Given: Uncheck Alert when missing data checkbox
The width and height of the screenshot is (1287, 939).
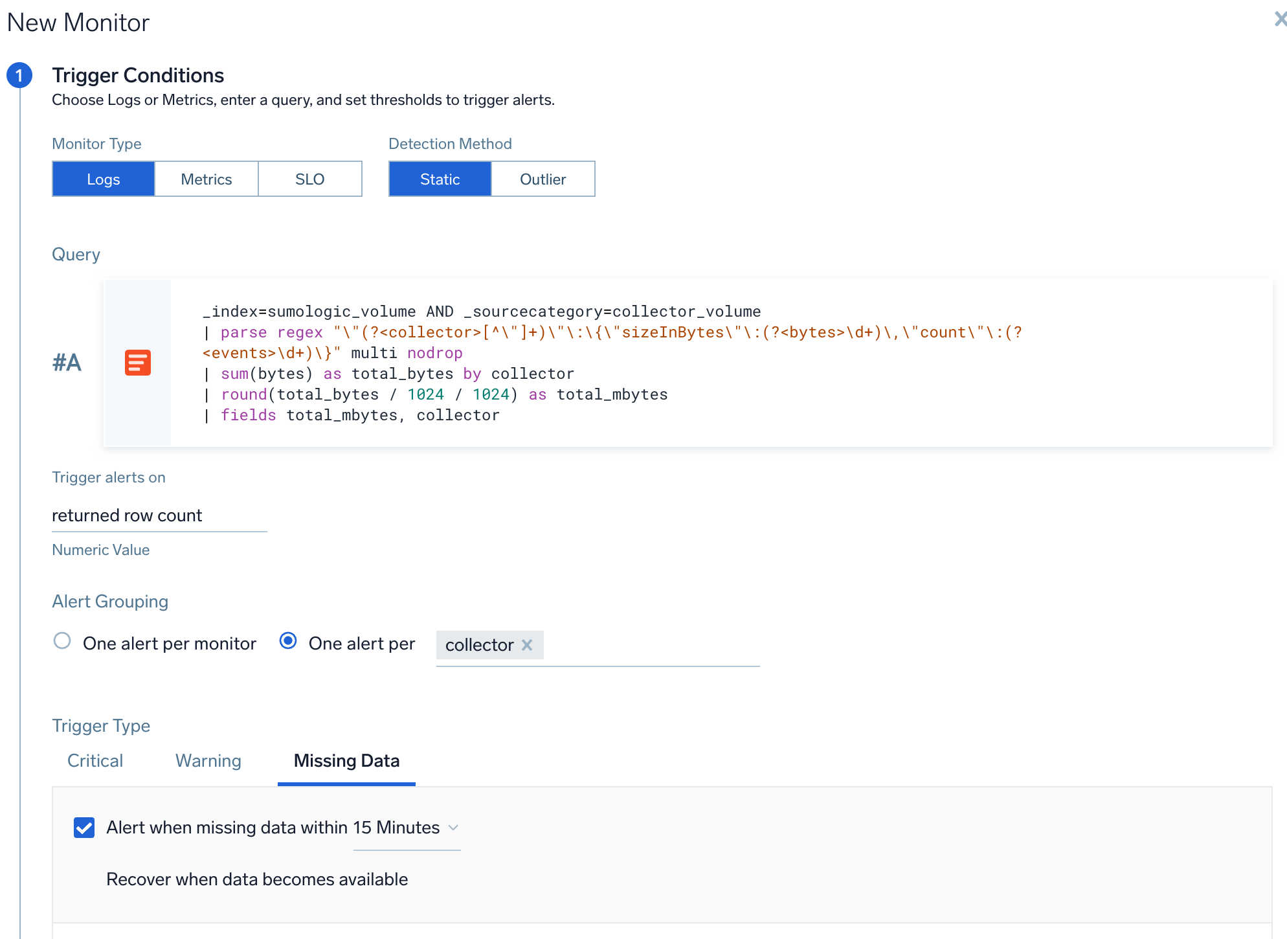Looking at the screenshot, I should 84,828.
